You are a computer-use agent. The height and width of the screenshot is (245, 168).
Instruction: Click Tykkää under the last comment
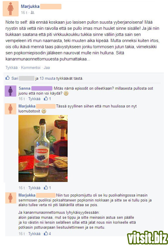pyautogui.click(x=34, y=234)
